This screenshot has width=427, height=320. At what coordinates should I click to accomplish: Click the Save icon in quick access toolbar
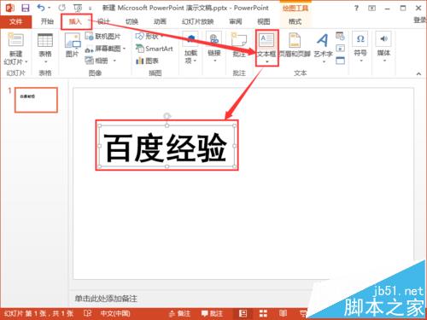[x=26, y=8]
